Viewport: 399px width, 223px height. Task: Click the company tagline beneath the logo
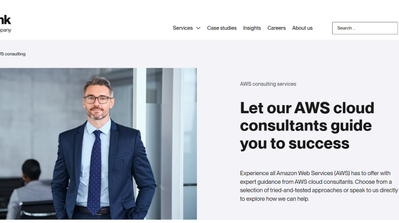pyautogui.click(x=5, y=30)
